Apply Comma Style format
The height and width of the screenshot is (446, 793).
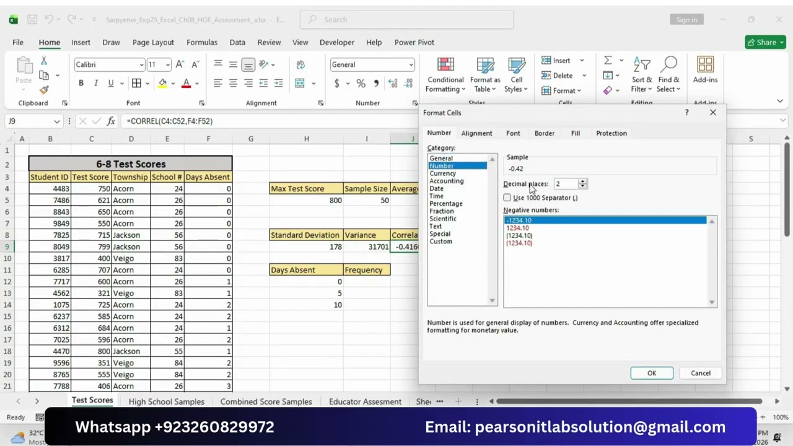pos(376,83)
